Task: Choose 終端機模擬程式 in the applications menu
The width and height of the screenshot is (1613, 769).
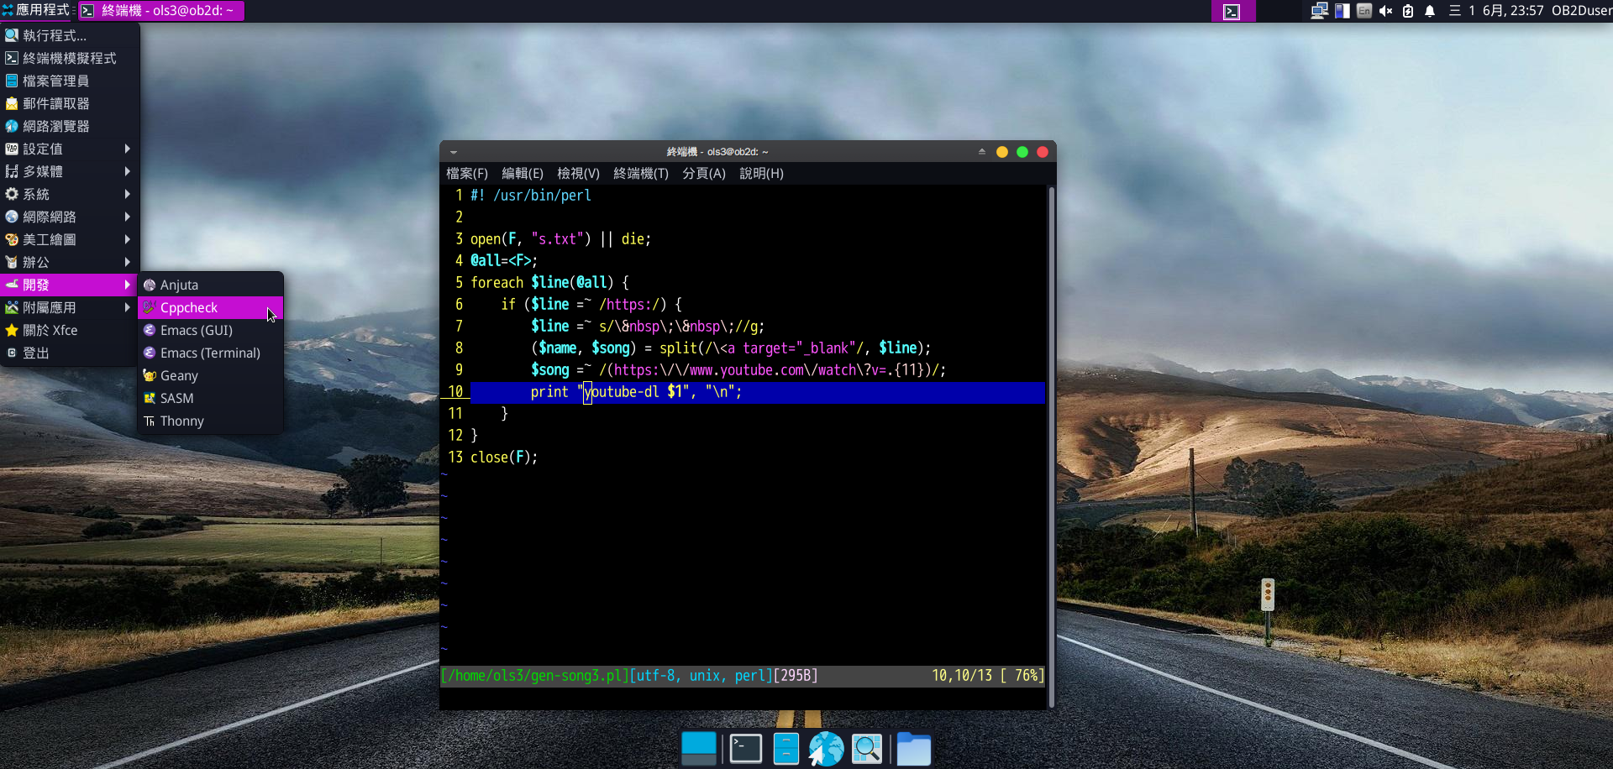Action: 69,58
